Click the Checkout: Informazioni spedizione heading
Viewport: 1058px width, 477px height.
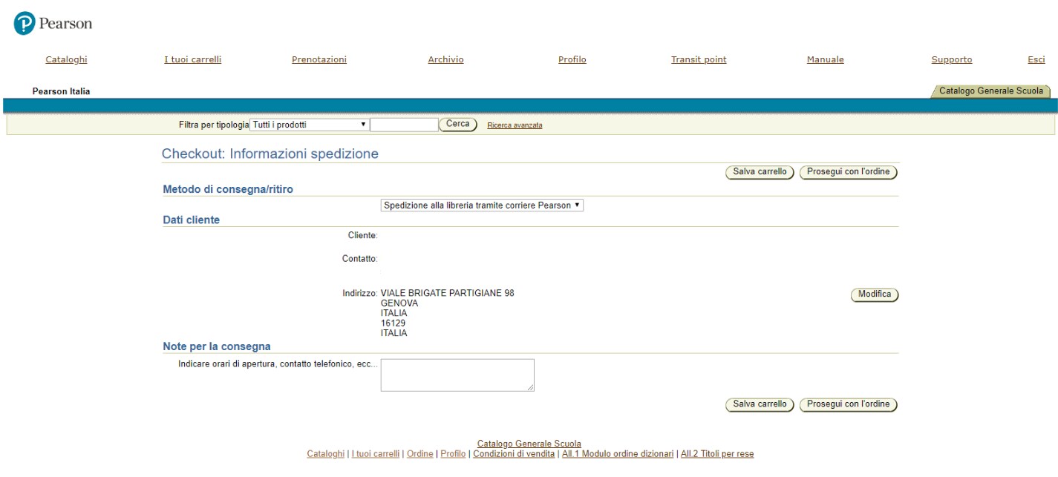tap(270, 154)
